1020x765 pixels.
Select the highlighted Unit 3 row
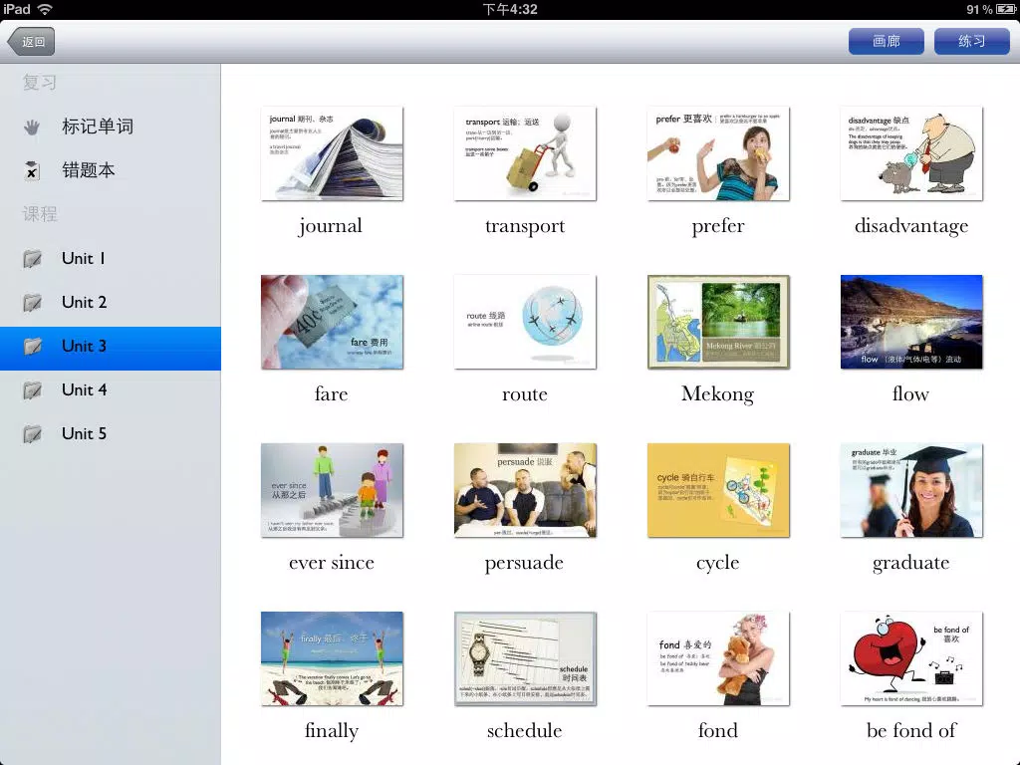111,348
